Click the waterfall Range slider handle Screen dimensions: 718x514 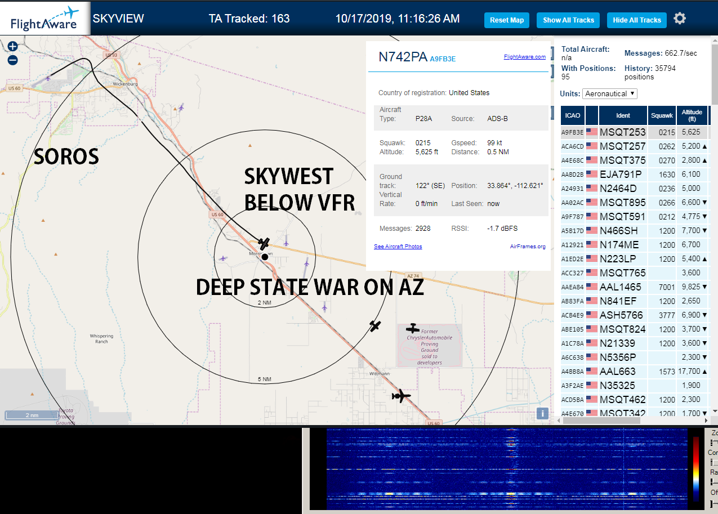713,482
